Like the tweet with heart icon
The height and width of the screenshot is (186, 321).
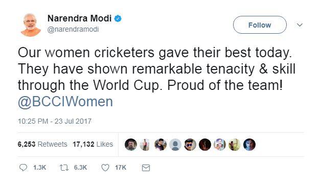105,168
